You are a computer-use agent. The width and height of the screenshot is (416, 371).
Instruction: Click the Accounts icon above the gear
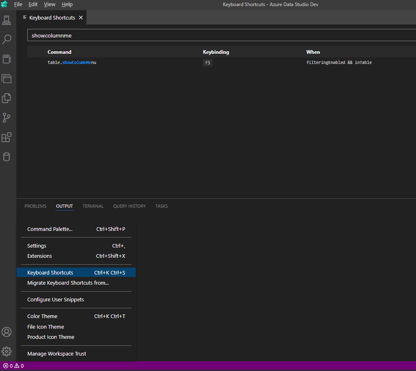pyautogui.click(x=7, y=332)
